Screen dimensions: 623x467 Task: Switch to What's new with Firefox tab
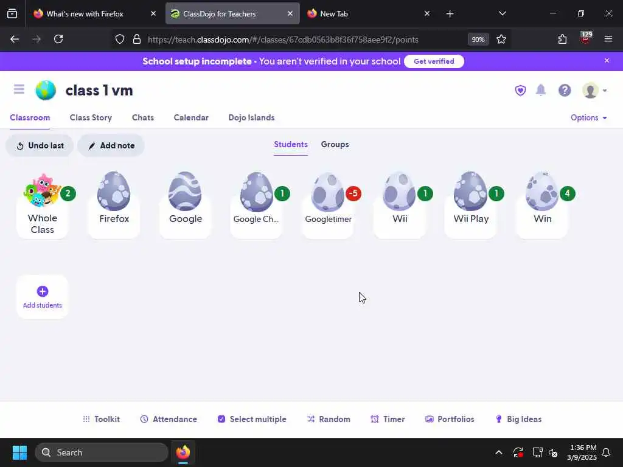[94, 14]
